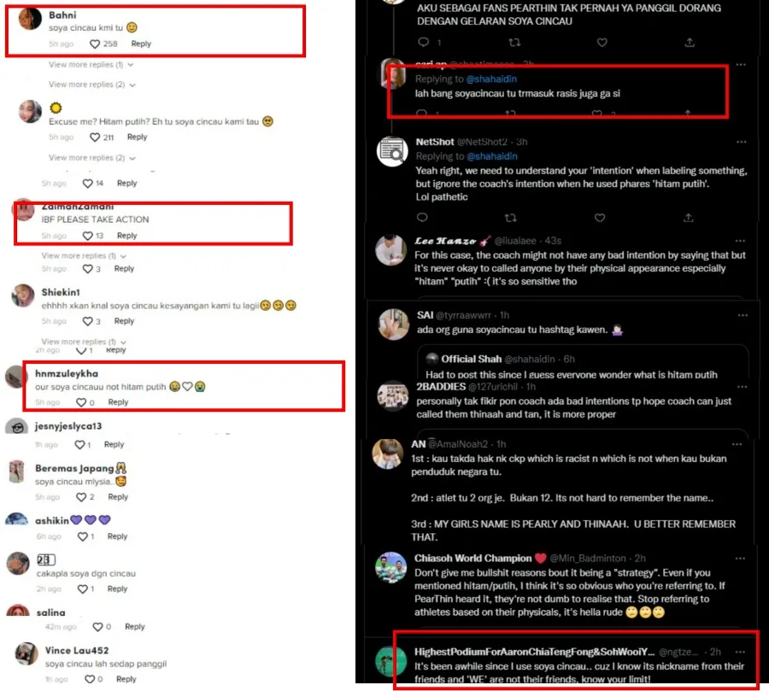Image resolution: width=769 pixels, height=691 pixels.
Task: Expand 'View more replies (1)' under Bahni
Action: [91, 65]
